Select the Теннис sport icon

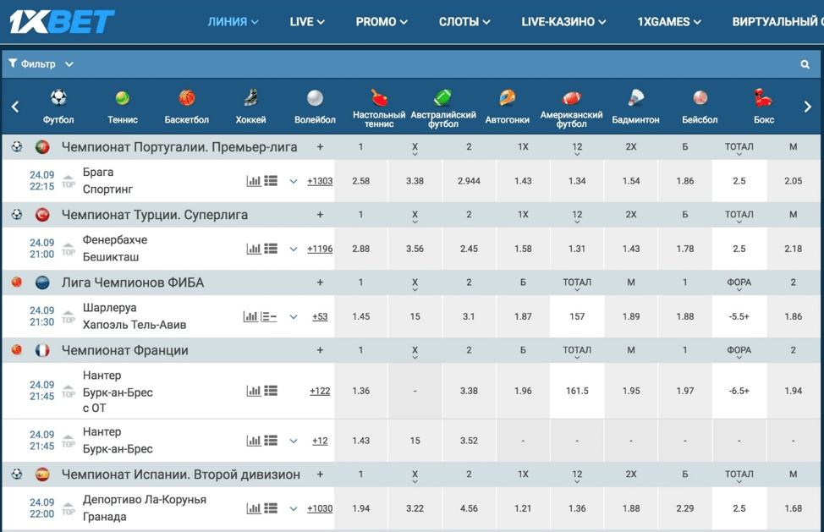pos(123,107)
